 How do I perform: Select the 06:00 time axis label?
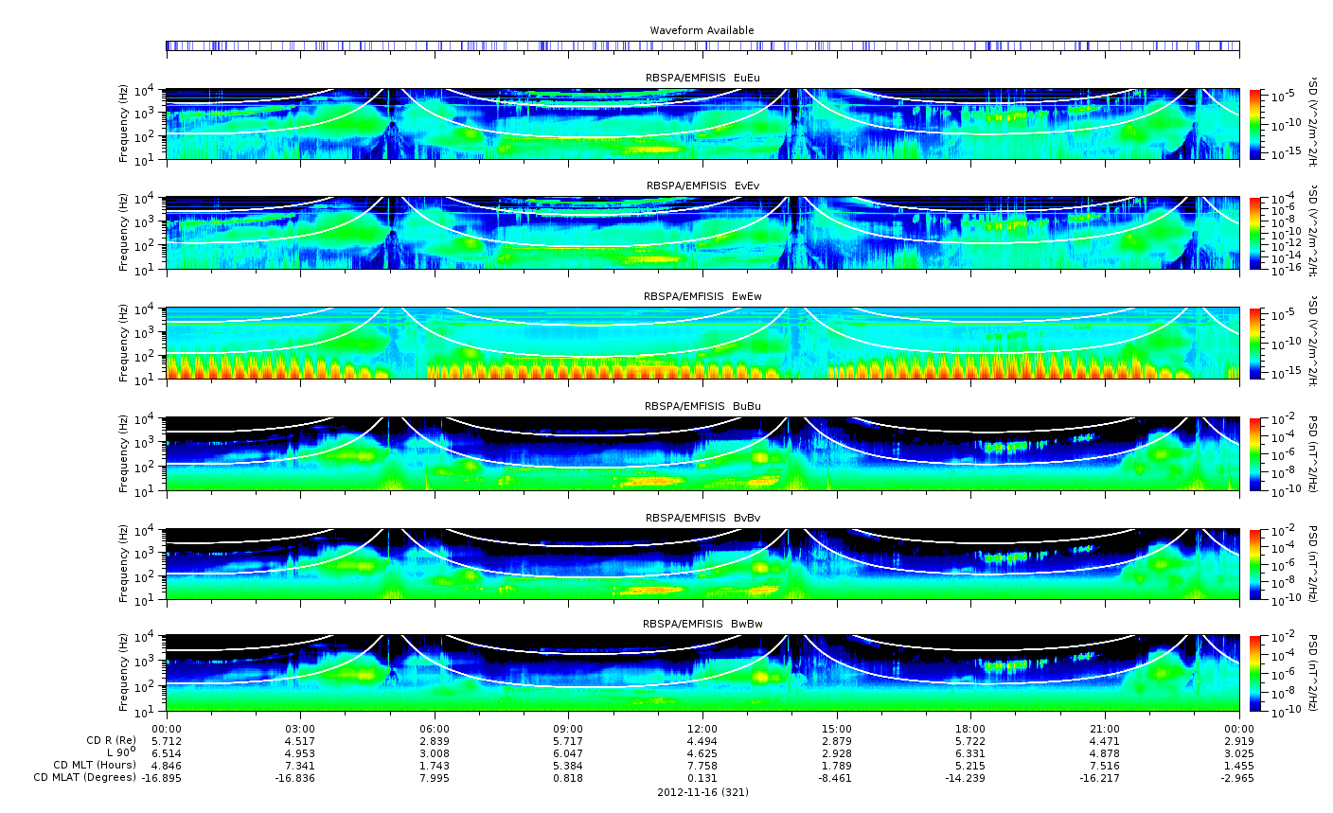click(x=435, y=728)
